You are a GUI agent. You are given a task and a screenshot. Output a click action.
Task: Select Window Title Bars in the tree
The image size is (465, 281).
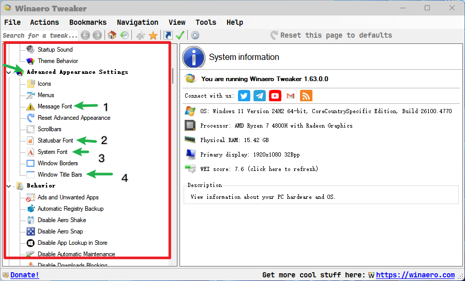[x=59, y=175]
